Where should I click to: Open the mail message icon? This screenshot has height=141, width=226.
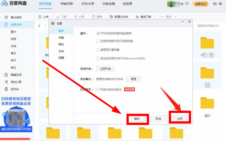215,4
